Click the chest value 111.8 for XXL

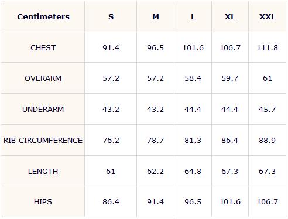[268, 48]
